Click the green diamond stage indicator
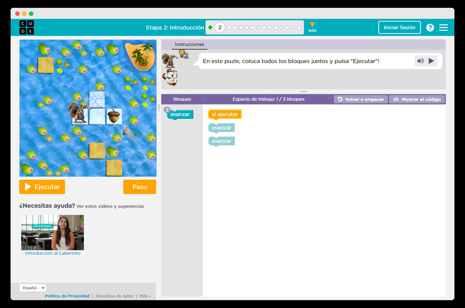The width and height of the screenshot is (465, 308). point(210,27)
